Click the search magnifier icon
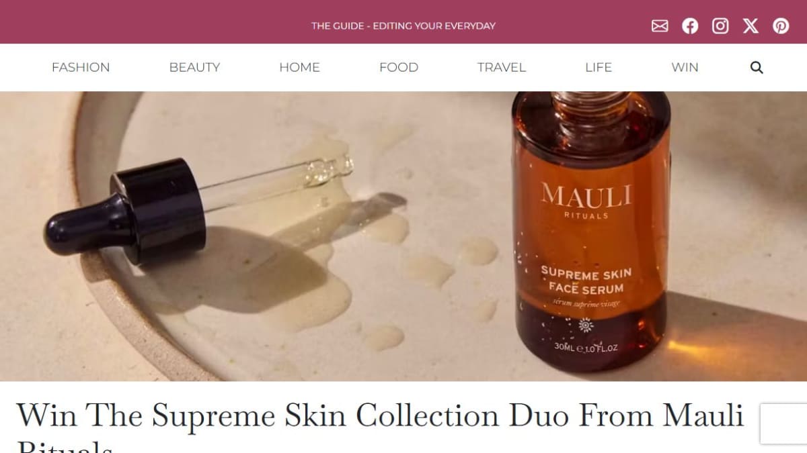This screenshot has height=453, width=807. pos(757,67)
